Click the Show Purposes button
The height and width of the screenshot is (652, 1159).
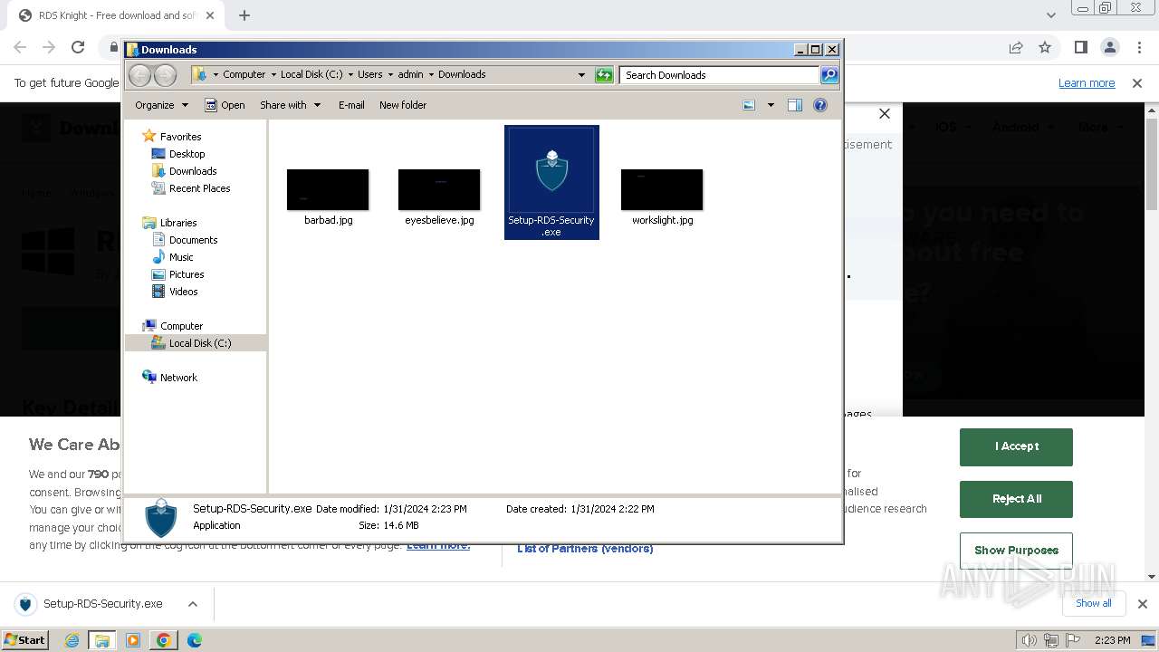click(x=1016, y=551)
